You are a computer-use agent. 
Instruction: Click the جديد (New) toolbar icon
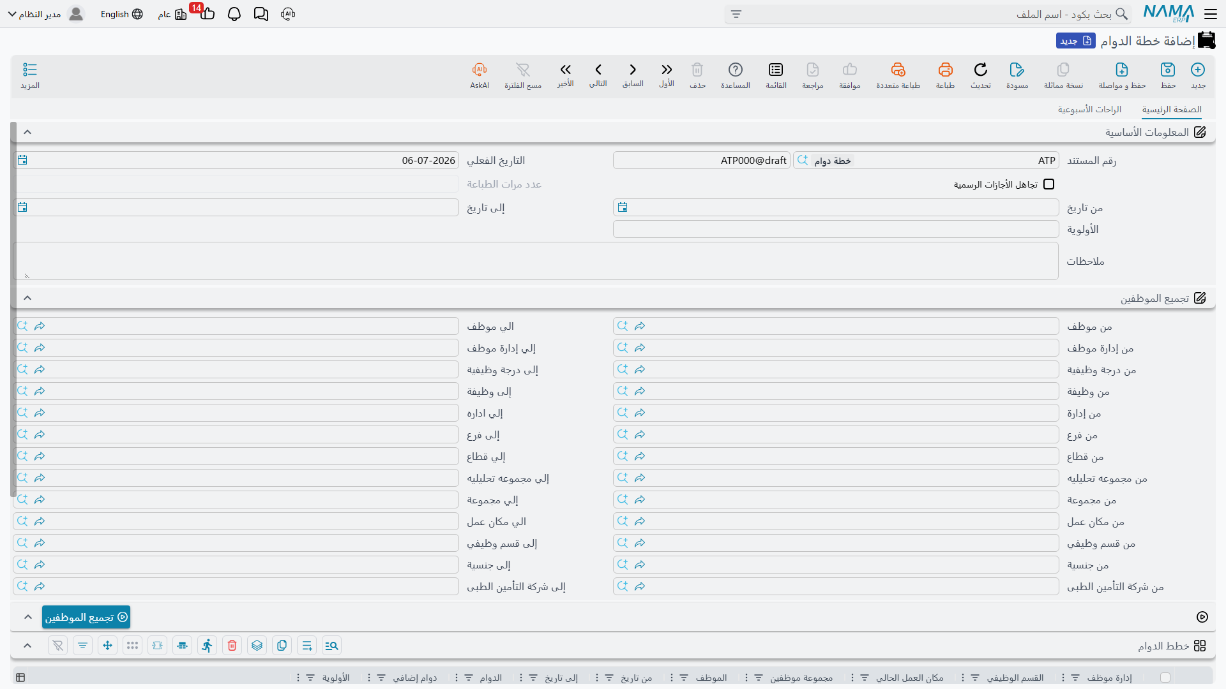click(1198, 75)
